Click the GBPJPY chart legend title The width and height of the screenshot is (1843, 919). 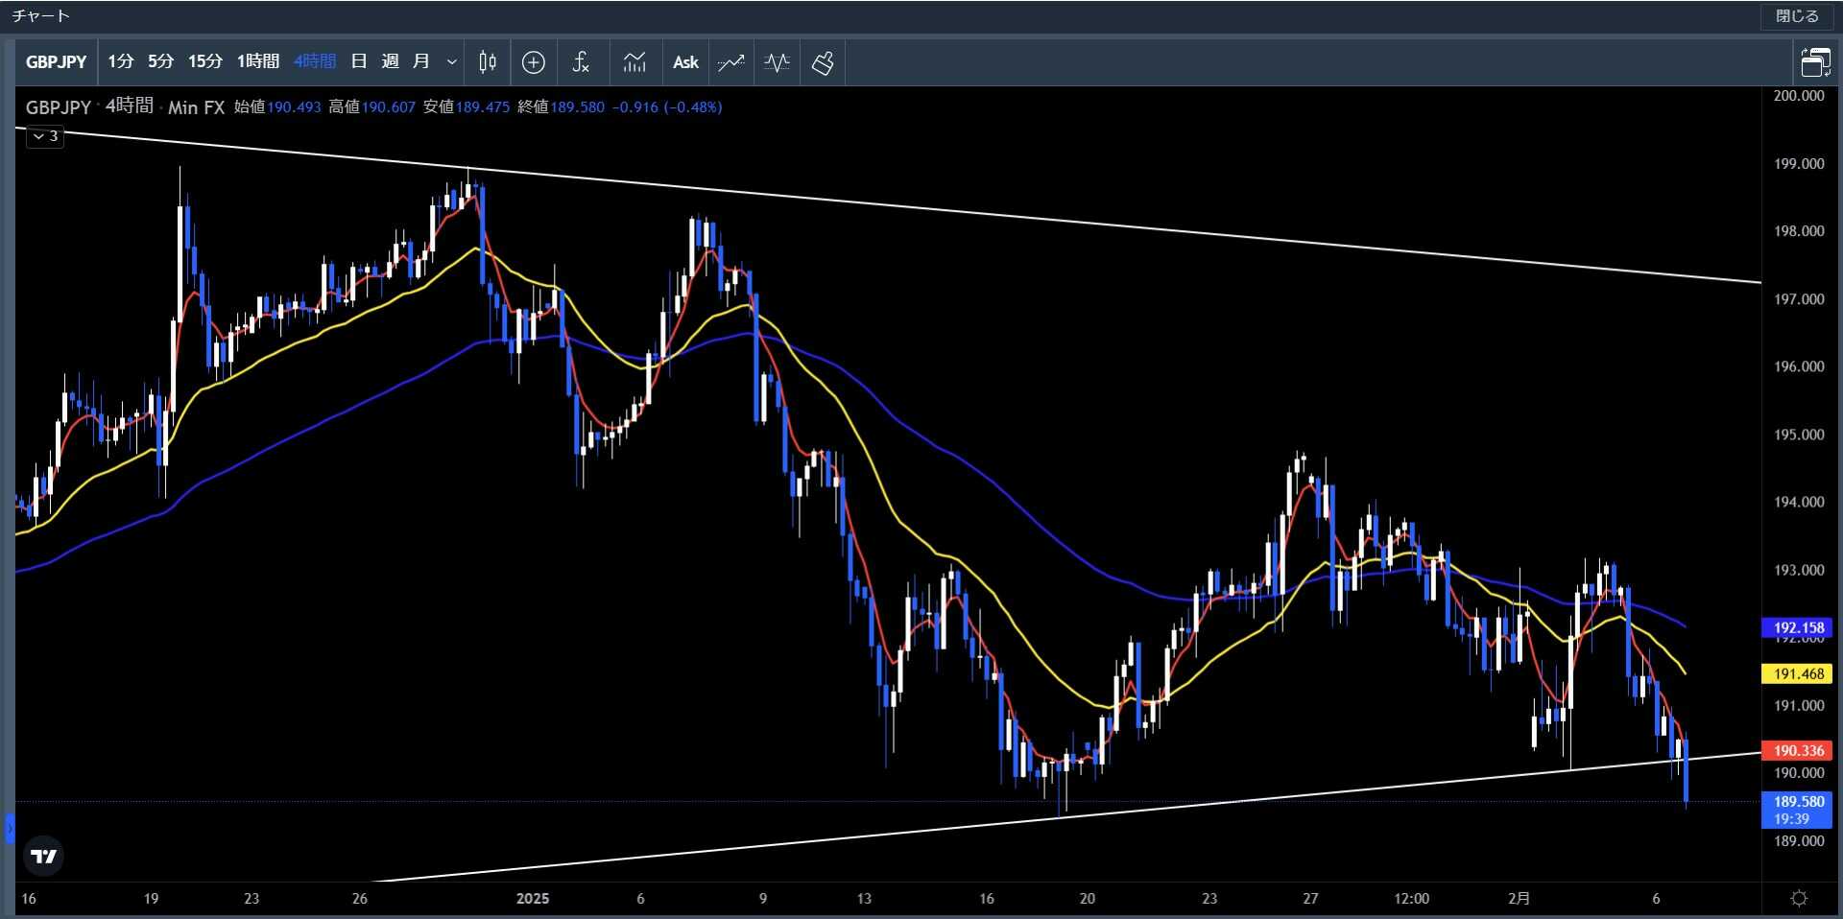click(x=58, y=107)
